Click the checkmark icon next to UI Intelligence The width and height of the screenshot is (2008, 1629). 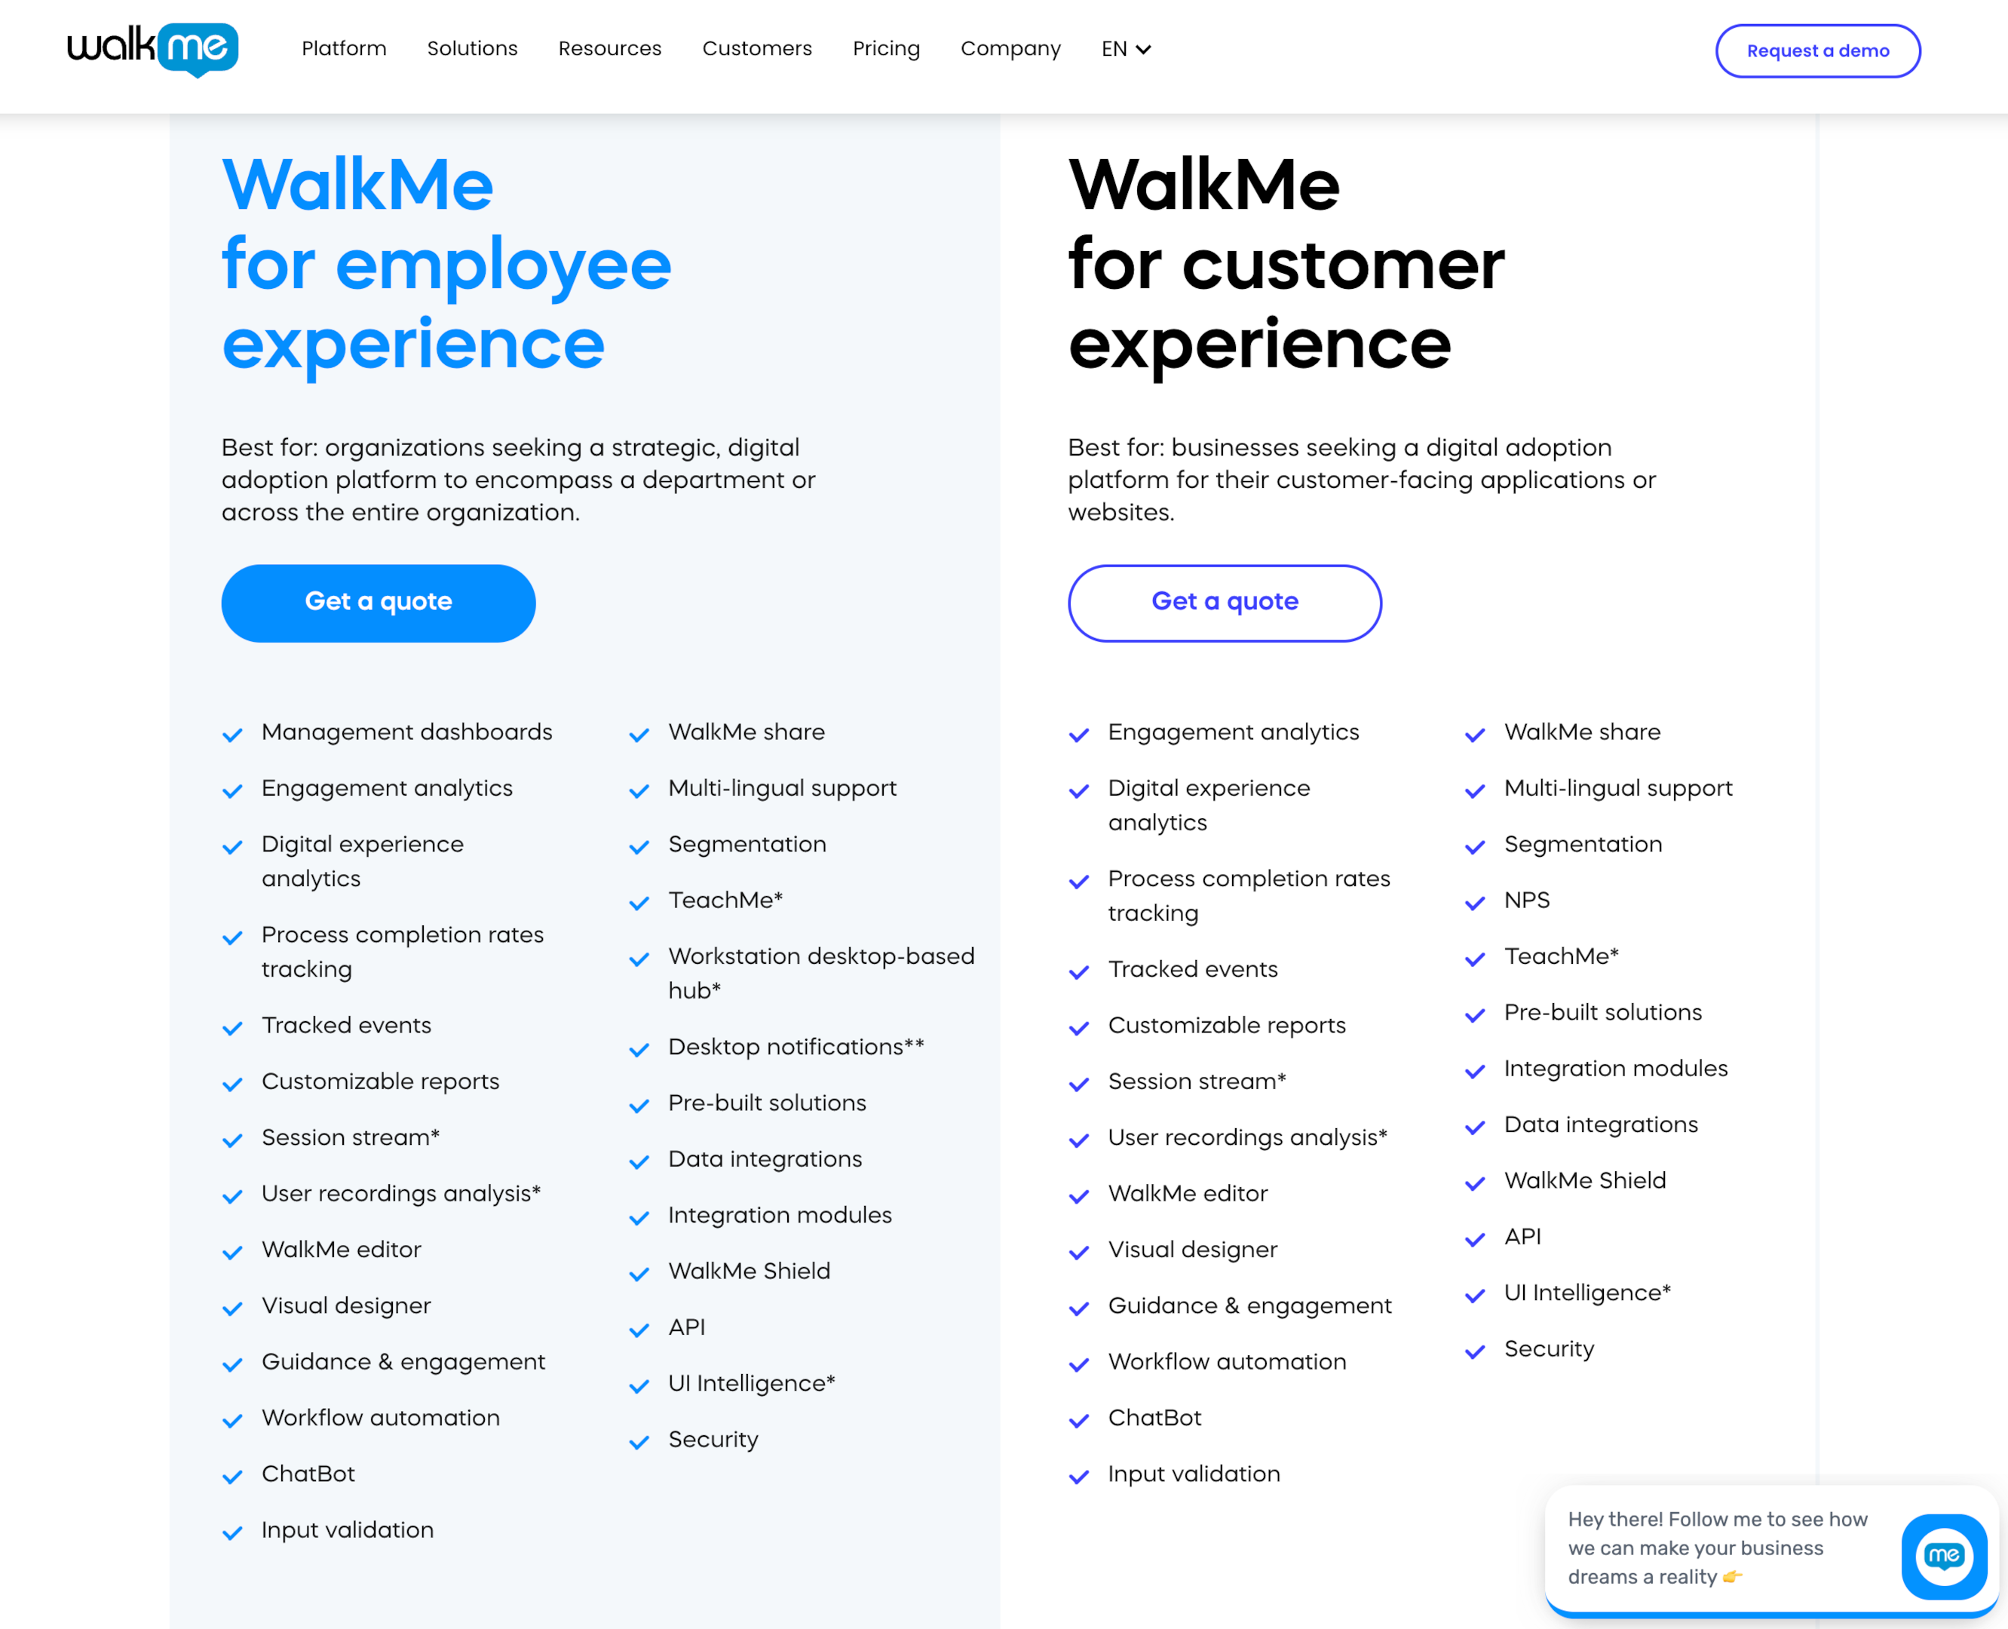pyautogui.click(x=639, y=1385)
